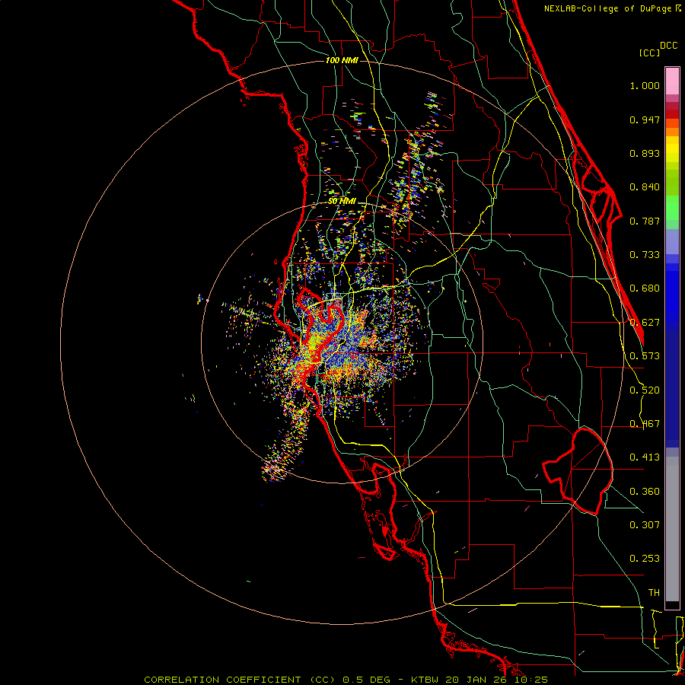685x685 pixels.
Task: Select the 0.520 scale value
Action: [x=645, y=390]
